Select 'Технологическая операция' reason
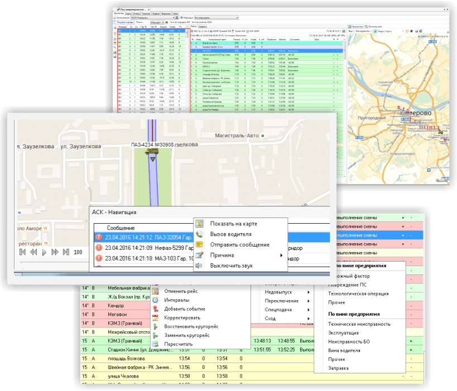The image size is (457, 391). coord(358,294)
